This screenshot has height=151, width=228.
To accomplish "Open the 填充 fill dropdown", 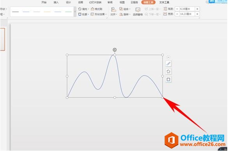I will coord(84,9).
